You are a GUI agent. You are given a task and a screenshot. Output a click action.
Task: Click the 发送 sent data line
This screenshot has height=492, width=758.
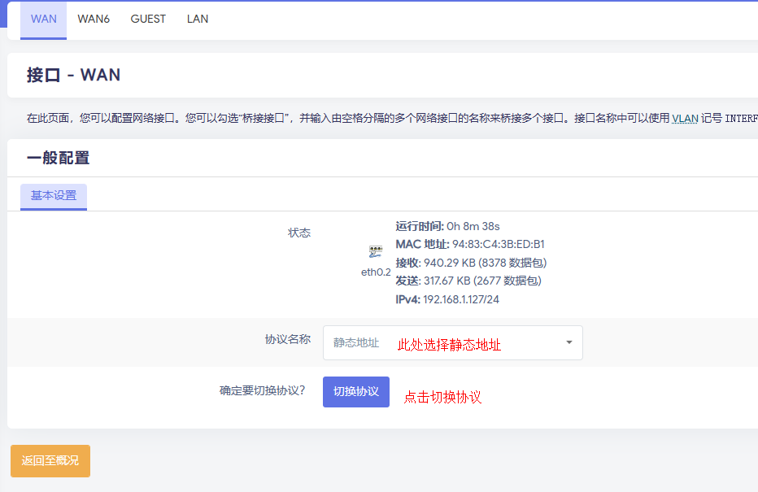468,281
